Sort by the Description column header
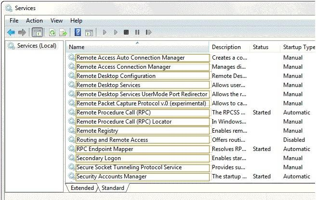The height and width of the screenshot is (200, 317). click(x=226, y=47)
